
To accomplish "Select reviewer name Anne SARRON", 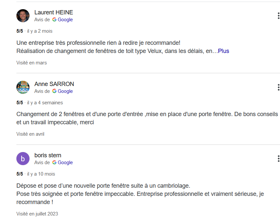I will [x=54, y=84].
